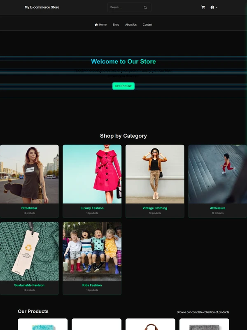Open the gray fabric product card
This screenshot has width=247, height=330.
[x=204, y=324]
